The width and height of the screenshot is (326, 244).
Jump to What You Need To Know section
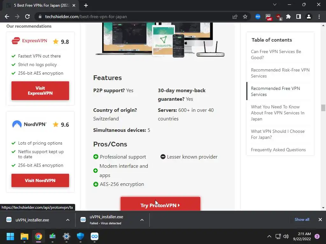point(278,113)
